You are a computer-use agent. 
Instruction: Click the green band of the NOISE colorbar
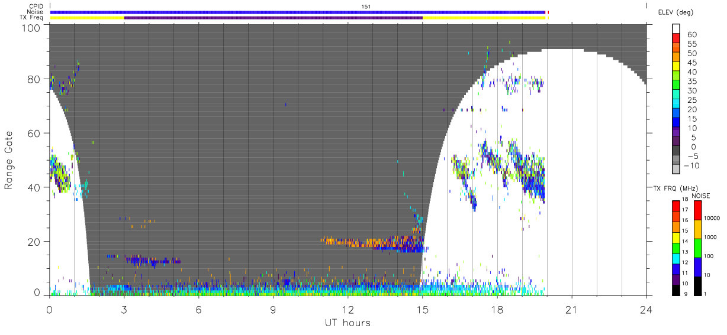697,248
